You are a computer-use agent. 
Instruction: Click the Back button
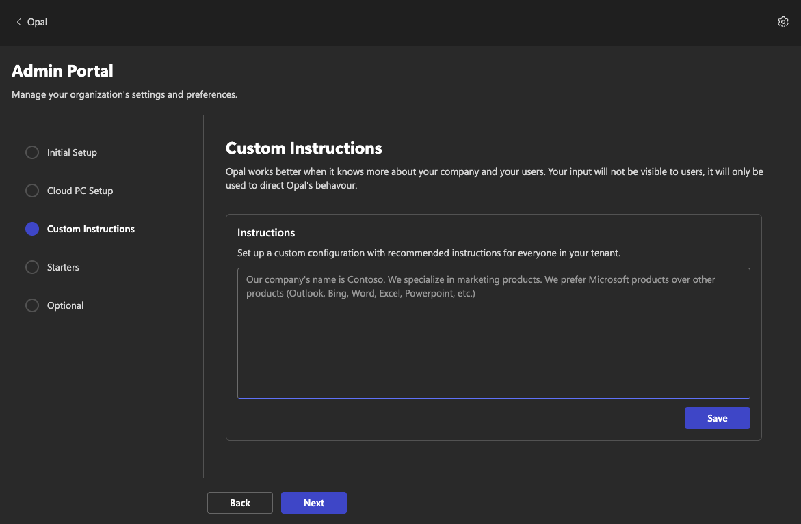click(240, 503)
